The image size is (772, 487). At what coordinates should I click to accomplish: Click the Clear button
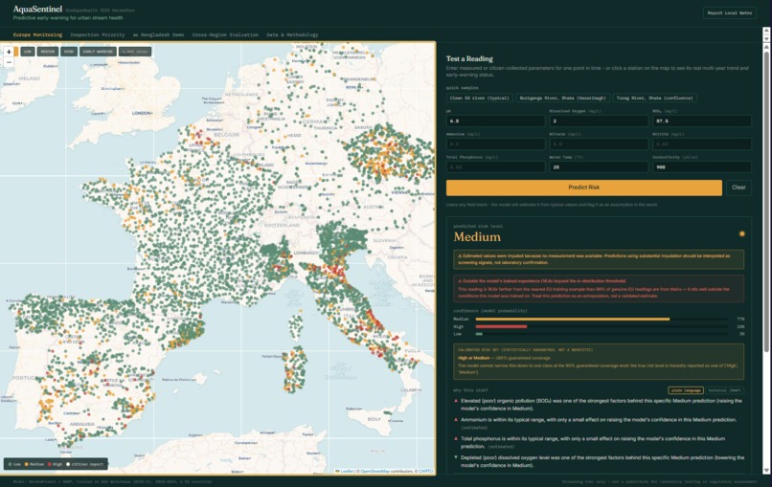738,188
